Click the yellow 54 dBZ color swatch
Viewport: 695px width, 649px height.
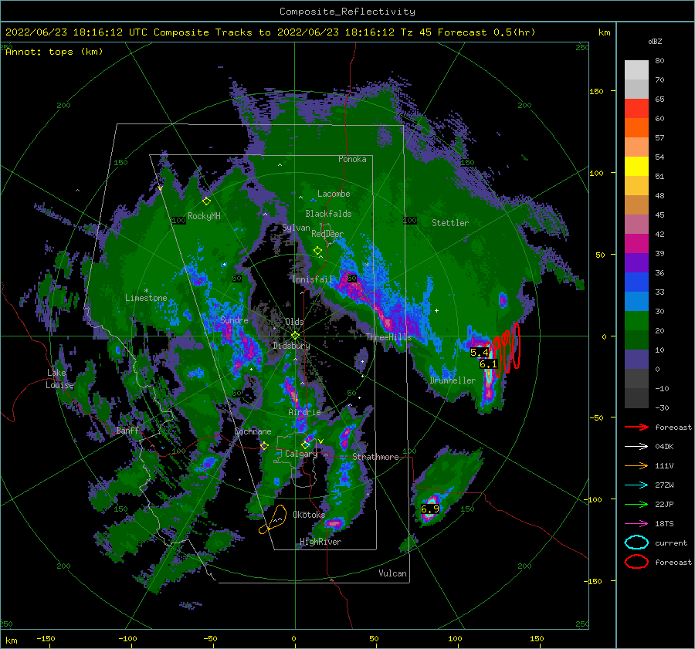tap(636, 166)
